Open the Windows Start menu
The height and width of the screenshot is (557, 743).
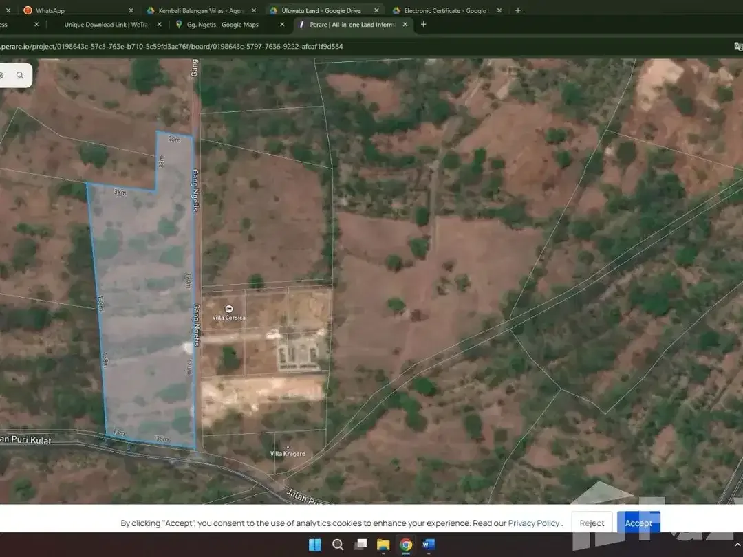point(314,545)
